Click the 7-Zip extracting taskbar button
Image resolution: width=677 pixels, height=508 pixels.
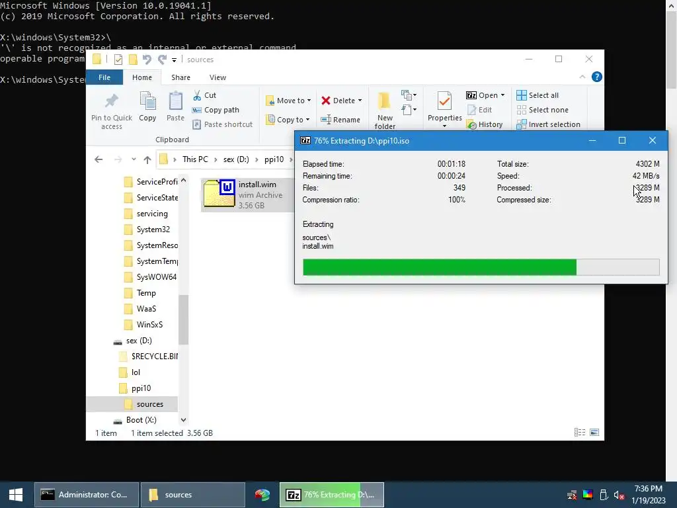[x=332, y=495]
